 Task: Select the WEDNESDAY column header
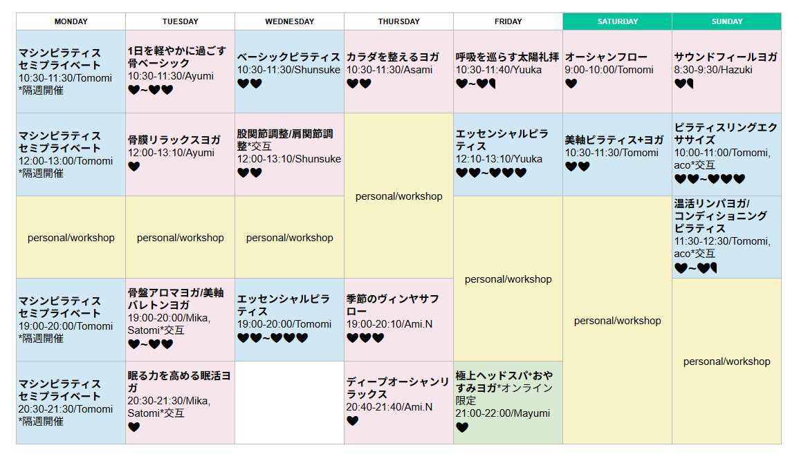click(x=290, y=21)
